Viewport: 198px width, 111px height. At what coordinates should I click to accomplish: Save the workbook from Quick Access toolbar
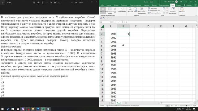coord(101,18)
